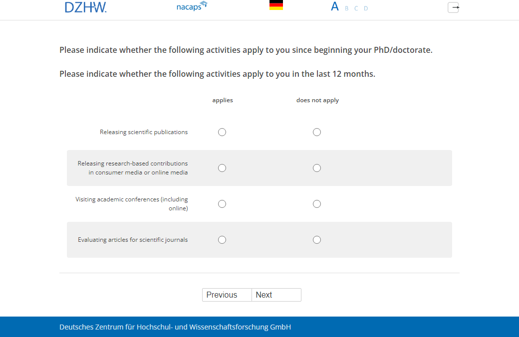Select applies for evaluating journal articles
This screenshot has width=519, height=337.
222,240
